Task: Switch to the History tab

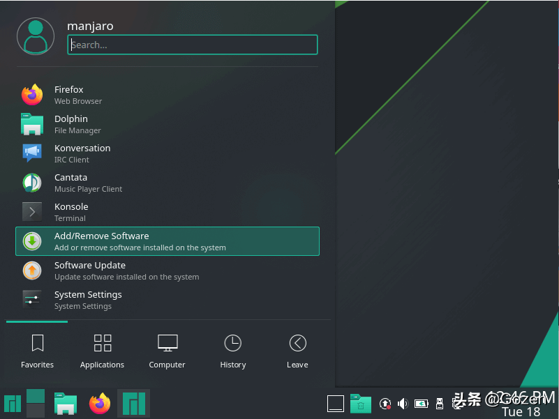Action: tap(233, 351)
